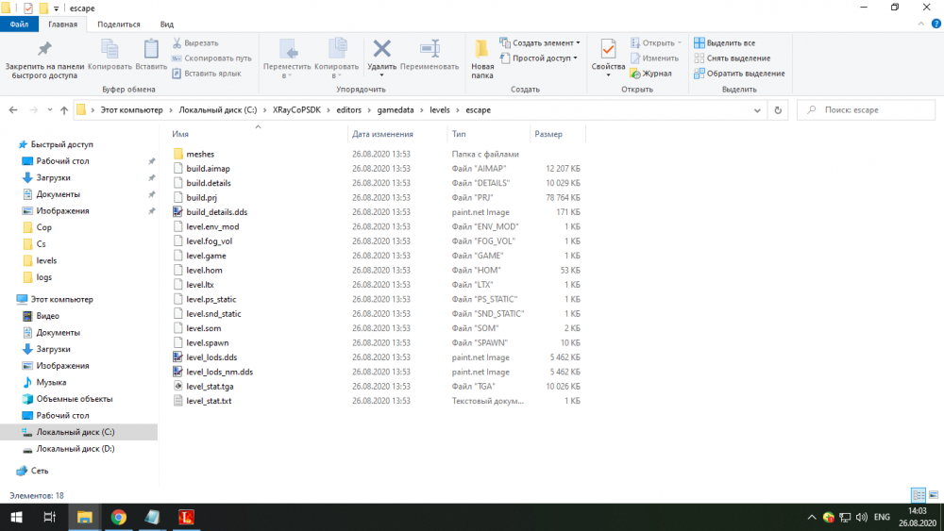Expand address bar history dropdown

tap(757, 110)
